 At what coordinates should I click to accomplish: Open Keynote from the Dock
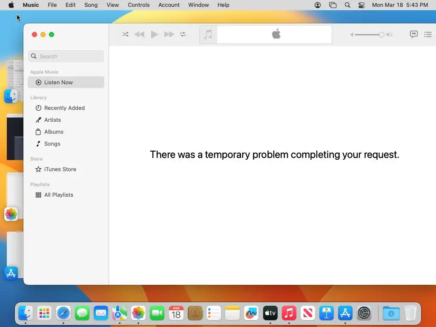pos(327,313)
